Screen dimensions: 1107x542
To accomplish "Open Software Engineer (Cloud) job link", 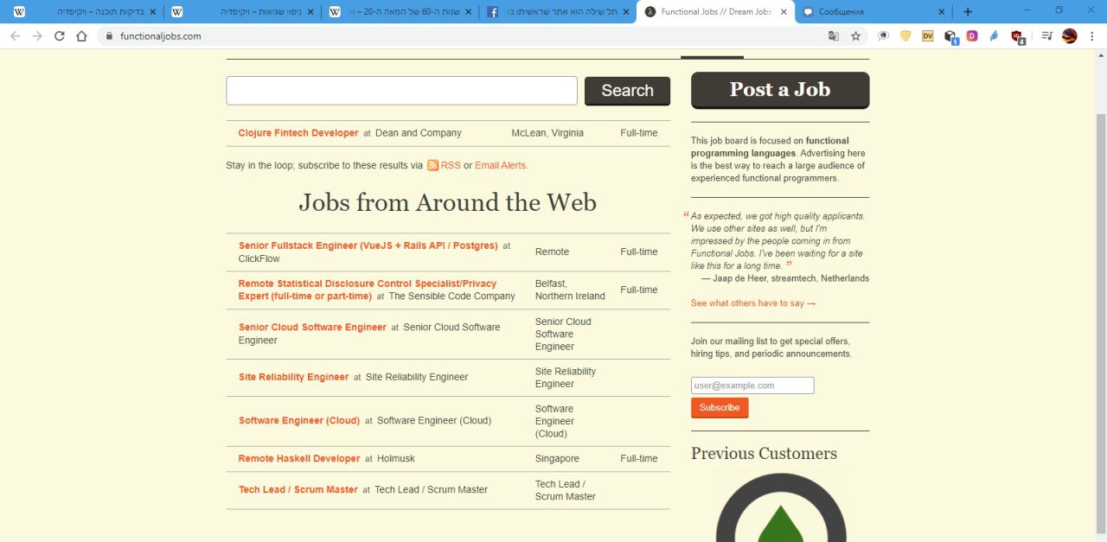I will 299,420.
